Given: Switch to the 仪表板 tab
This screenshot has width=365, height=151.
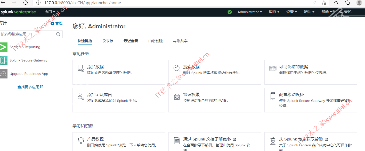Looking at the screenshot, I should (x=108, y=41).
